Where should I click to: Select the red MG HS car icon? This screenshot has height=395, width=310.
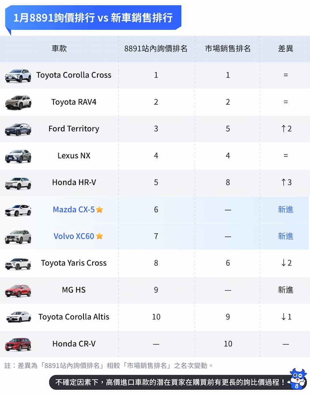coord(18,290)
